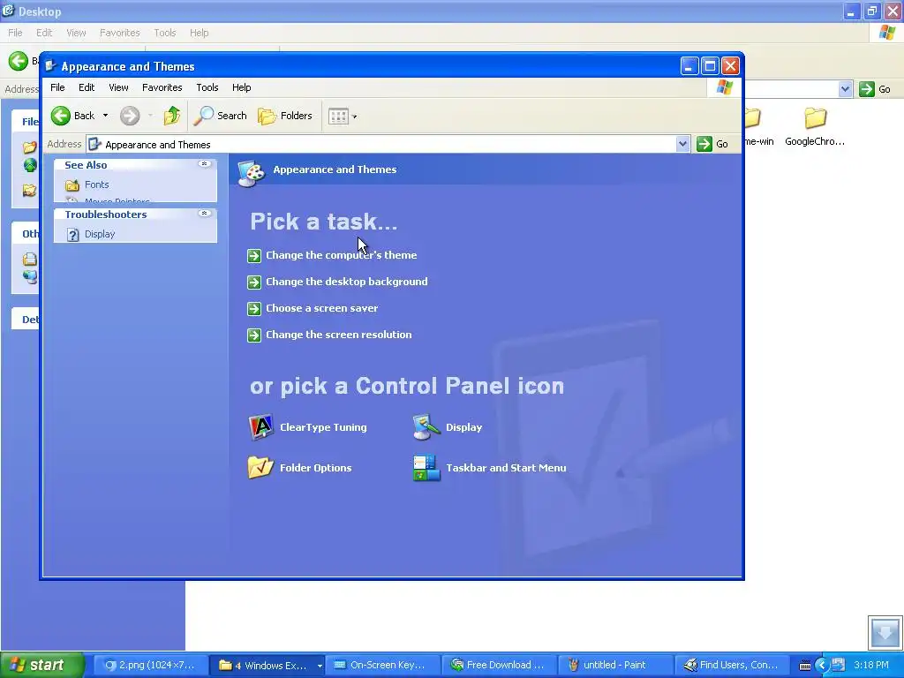Screen dimensions: 904x678
Task: Open the Favorites menu in Appearance and Themes
Action: tap(162, 87)
